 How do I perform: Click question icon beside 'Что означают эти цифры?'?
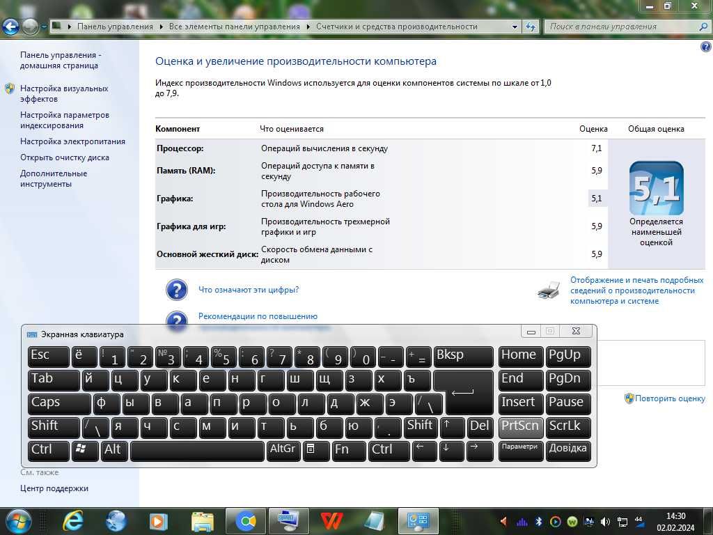177,290
